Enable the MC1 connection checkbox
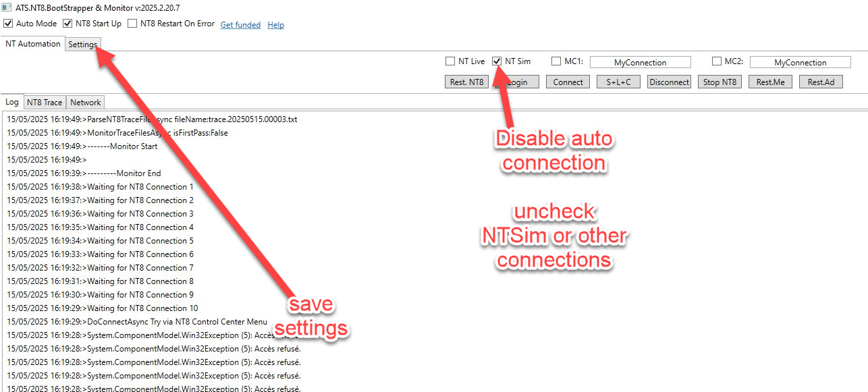The image size is (868, 392). coord(556,61)
